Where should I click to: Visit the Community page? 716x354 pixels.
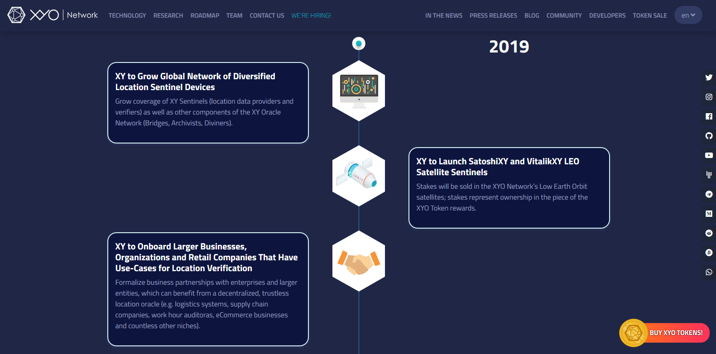(x=564, y=15)
